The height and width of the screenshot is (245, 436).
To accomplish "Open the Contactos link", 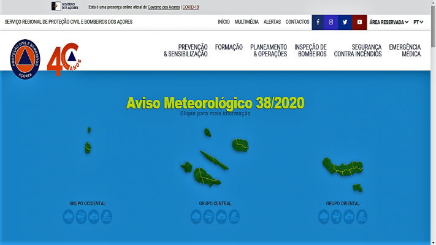I will (297, 22).
